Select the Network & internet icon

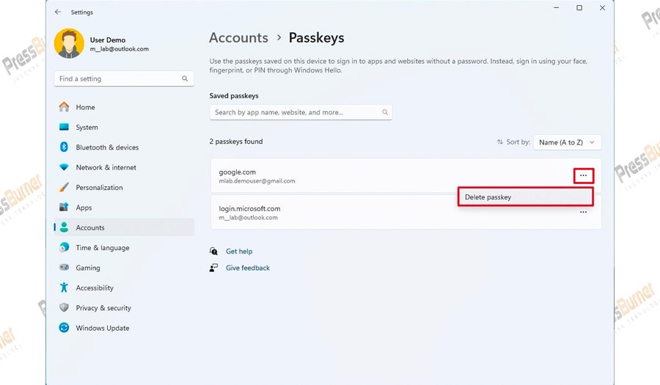(x=64, y=167)
